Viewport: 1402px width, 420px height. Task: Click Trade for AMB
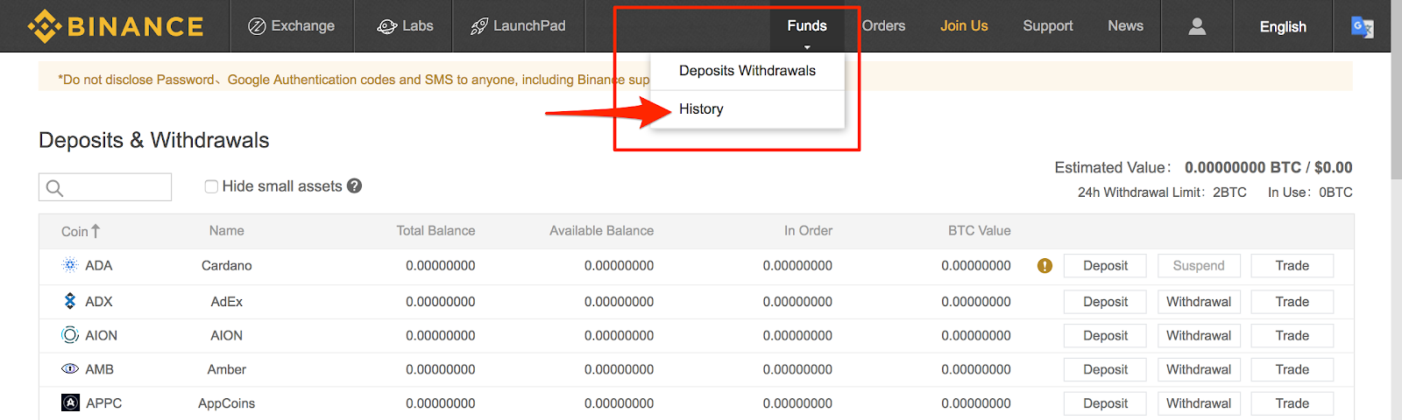[1292, 370]
